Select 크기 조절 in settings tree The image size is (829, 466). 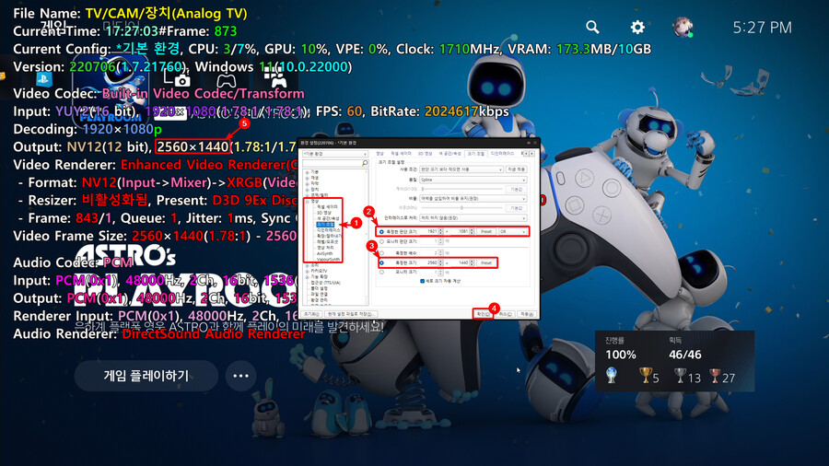coord(326,224)
